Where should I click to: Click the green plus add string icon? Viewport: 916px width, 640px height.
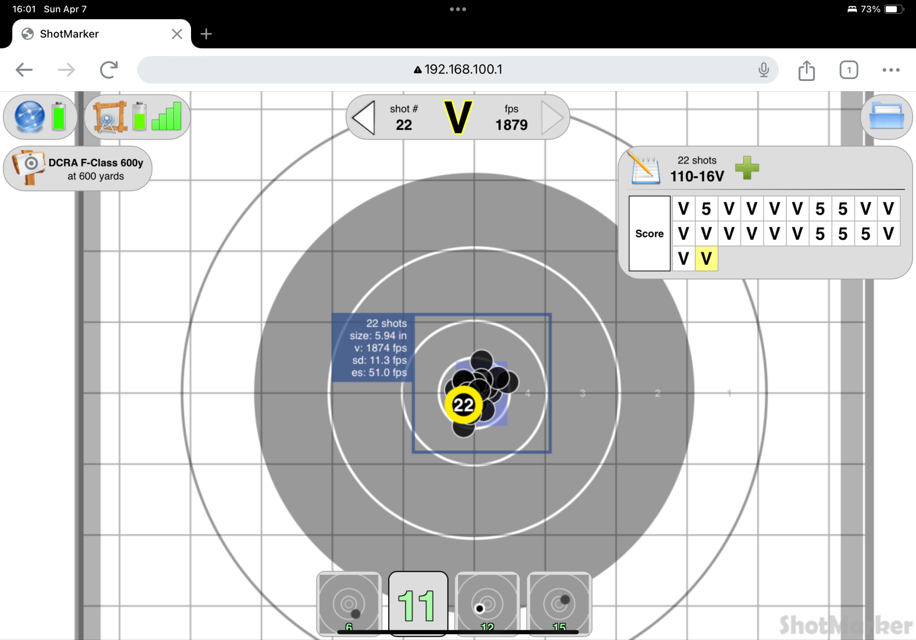747,168
